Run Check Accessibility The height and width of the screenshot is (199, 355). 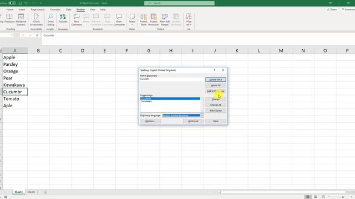pyautogui.click(x=36, y=19)
